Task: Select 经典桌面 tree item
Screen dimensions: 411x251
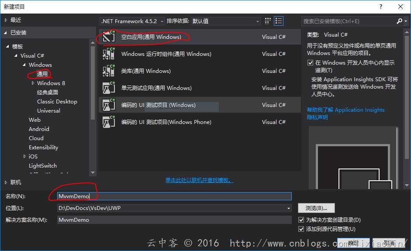Action: [48, 92]
